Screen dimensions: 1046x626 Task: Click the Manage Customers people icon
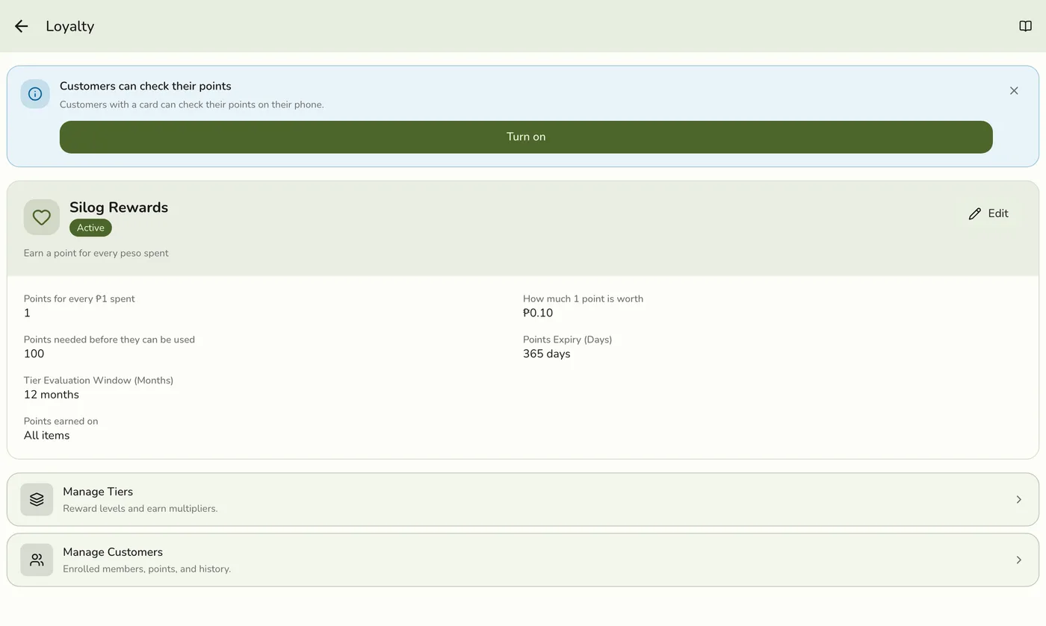coord(37,560)
